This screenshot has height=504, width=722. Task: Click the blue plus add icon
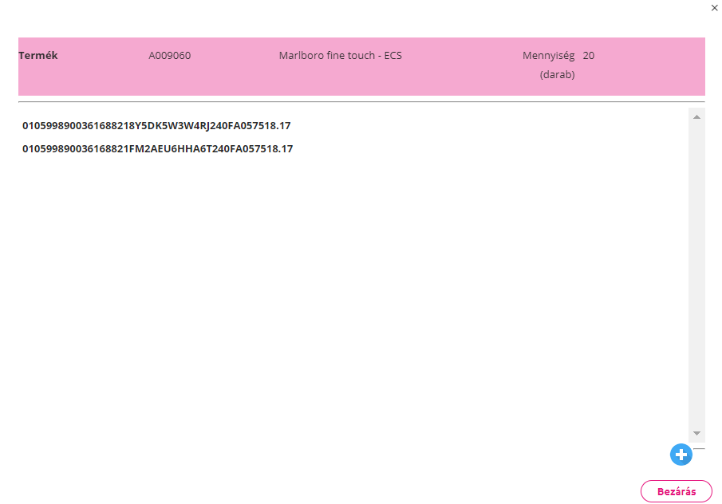tap(681, 455)
